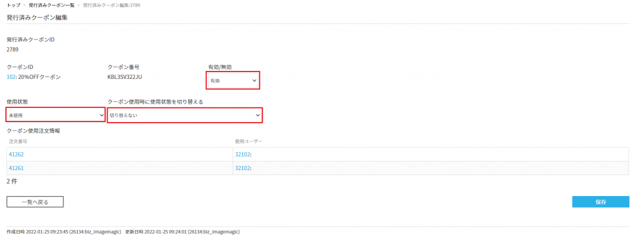Open coupon ID 102 link

click(x=11, y=77)
